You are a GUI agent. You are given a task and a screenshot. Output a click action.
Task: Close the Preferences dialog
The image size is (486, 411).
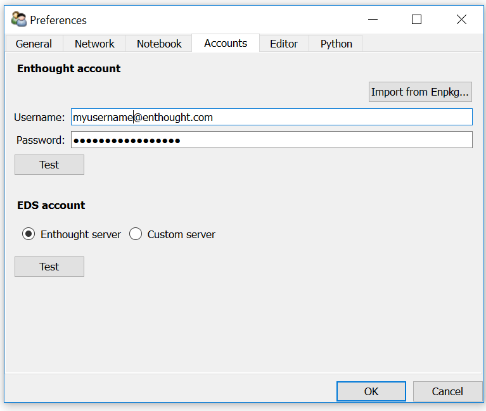(x=461, y=20)
